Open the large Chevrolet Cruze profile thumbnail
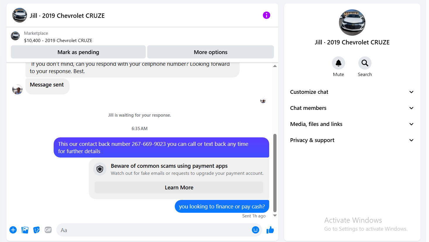This screenshot has width=429, height=242. click(352, 23)
